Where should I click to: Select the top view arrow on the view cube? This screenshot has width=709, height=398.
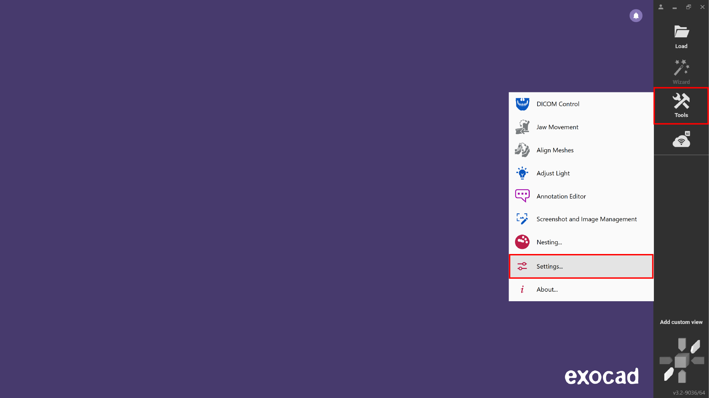[682, 344]
